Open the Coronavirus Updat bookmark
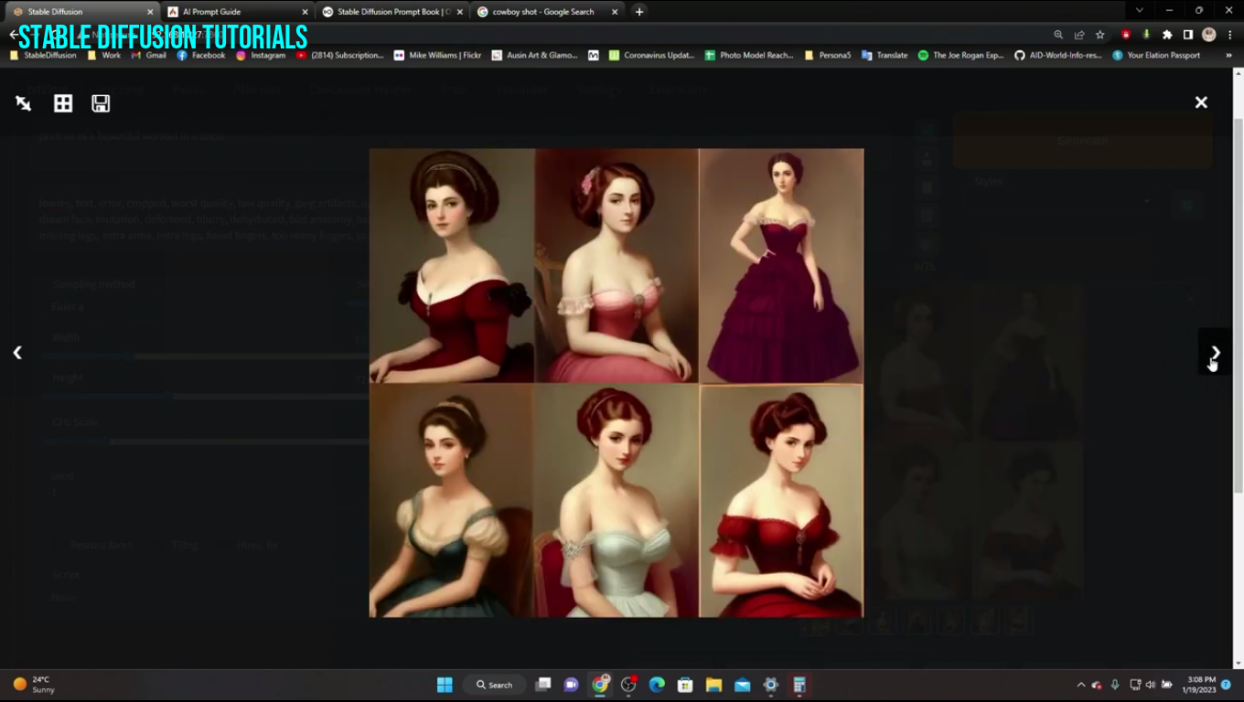This screenshot has height=702, width=1244. (651, 55)
